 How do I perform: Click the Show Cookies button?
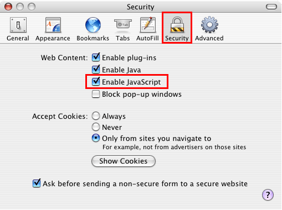pyautogui.click(x=124, y=161)
